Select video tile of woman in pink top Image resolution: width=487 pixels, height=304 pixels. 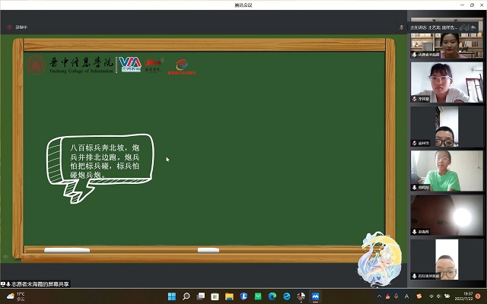click(447, 38)
